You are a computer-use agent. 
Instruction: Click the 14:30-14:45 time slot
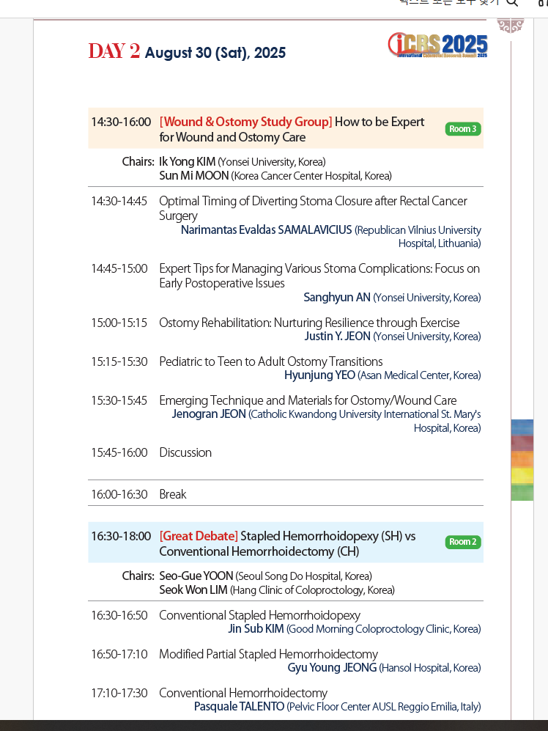click(x=119, y=201)
